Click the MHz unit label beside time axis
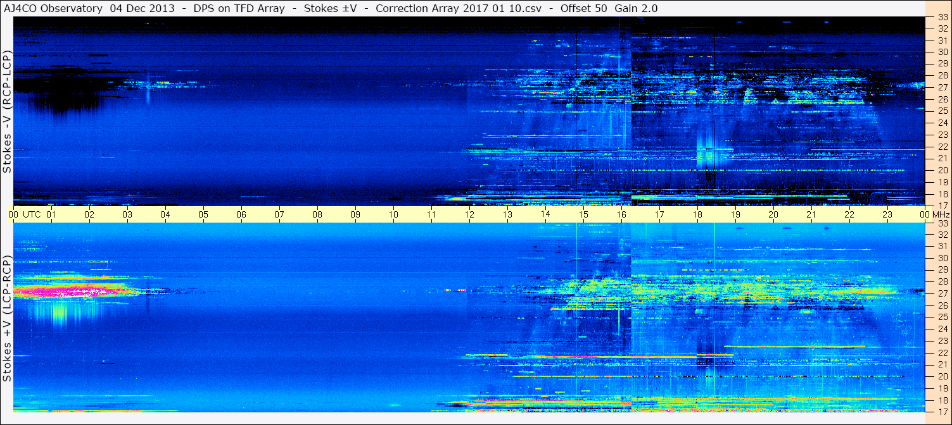Image resolution: width=952 pixels, height=425 pixels. pos(939,214)
